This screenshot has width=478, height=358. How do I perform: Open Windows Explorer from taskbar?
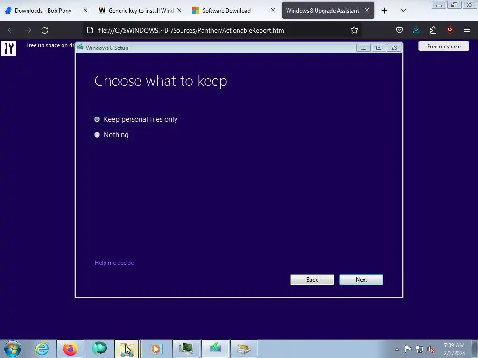(128, 349)
